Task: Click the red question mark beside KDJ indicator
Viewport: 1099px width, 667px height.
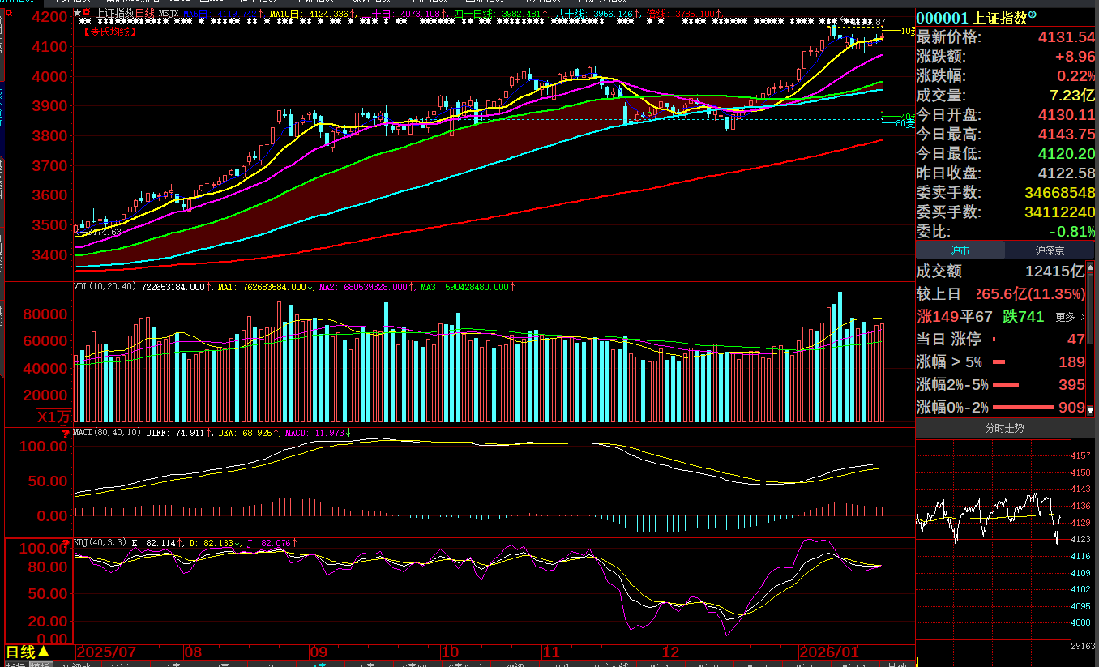Action: [66, 543]
